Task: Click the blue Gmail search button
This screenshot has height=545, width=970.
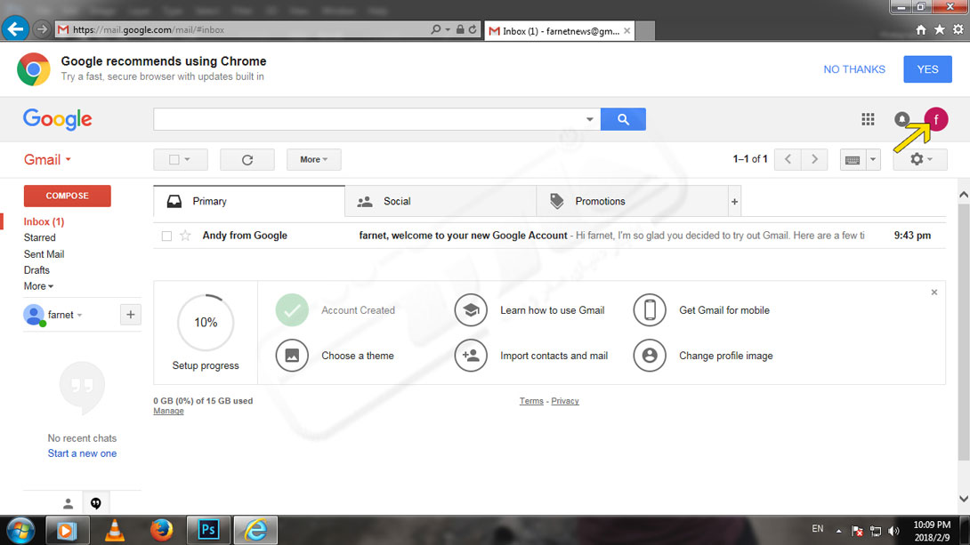Action: coord(623,119)
